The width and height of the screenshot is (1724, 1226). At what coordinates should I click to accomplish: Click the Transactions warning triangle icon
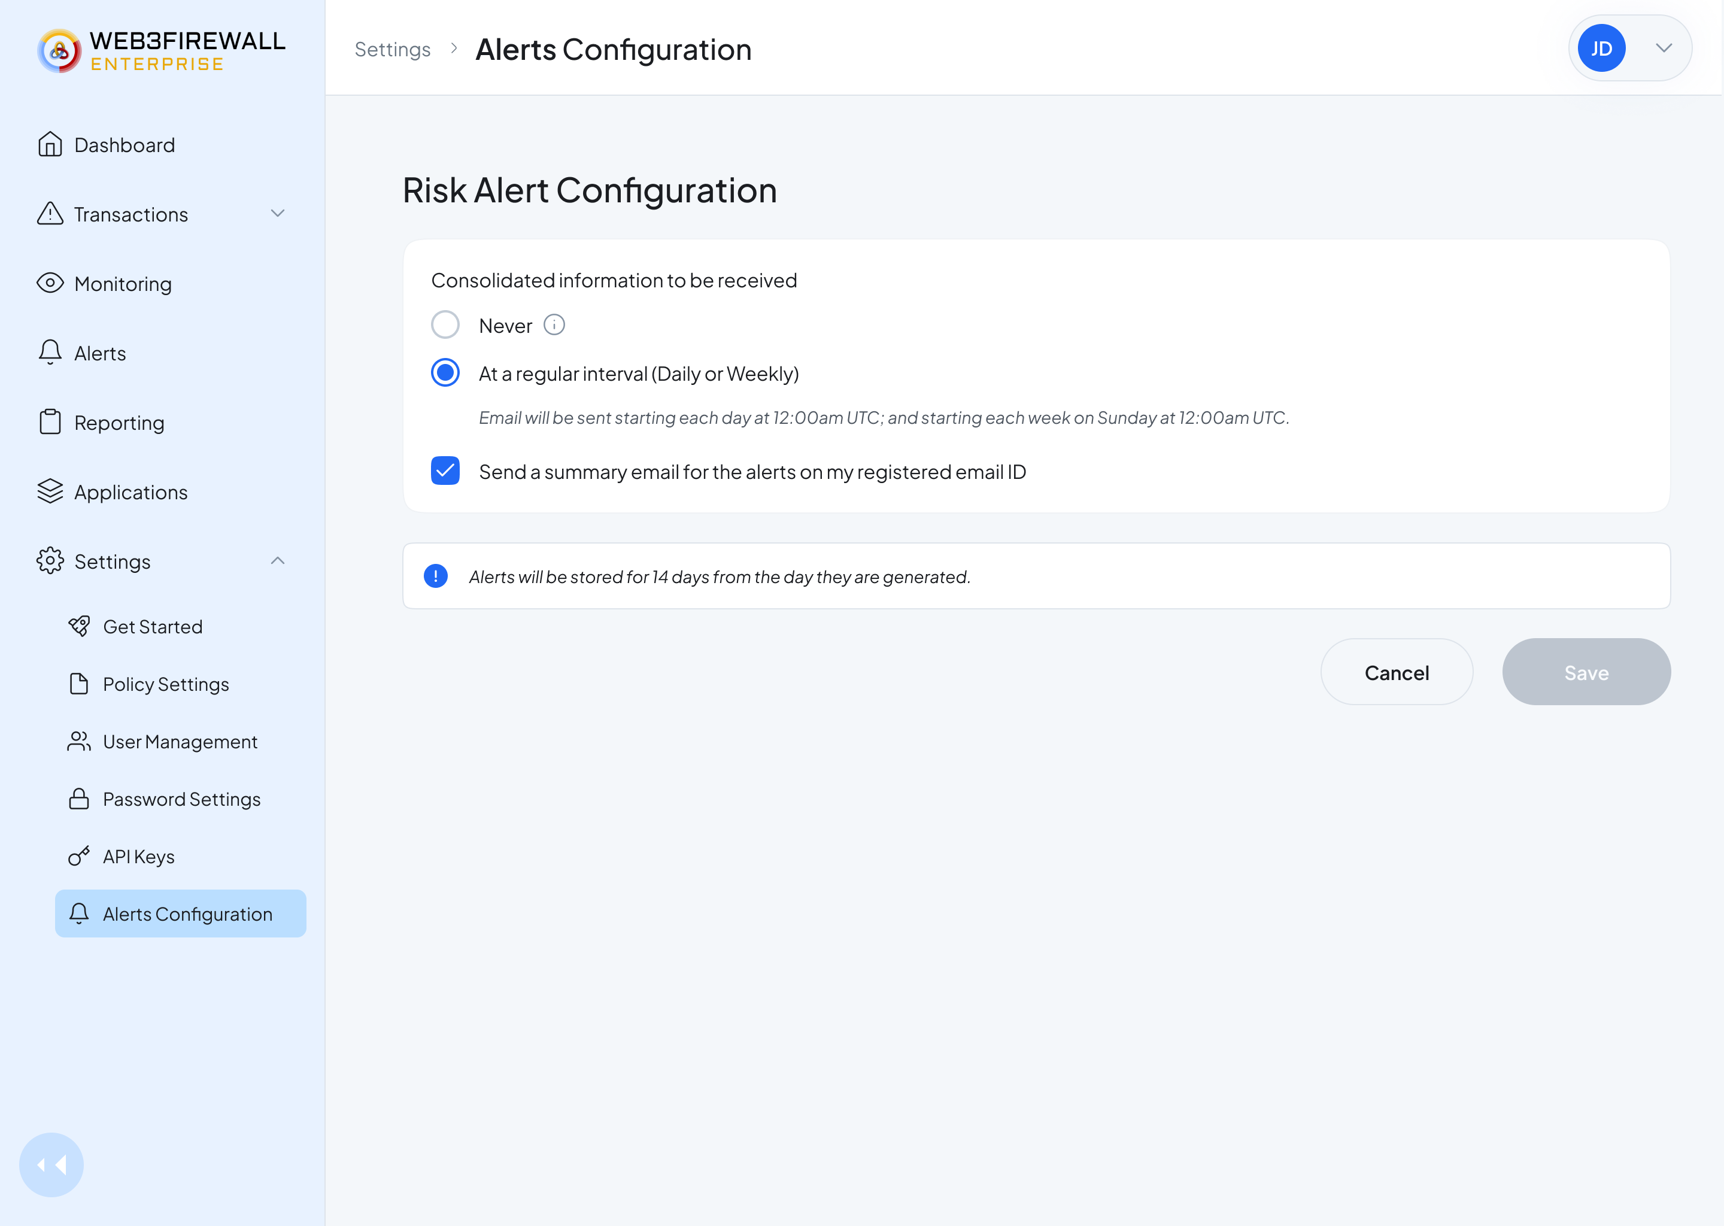pyautogui.click(x=50, y=214)
